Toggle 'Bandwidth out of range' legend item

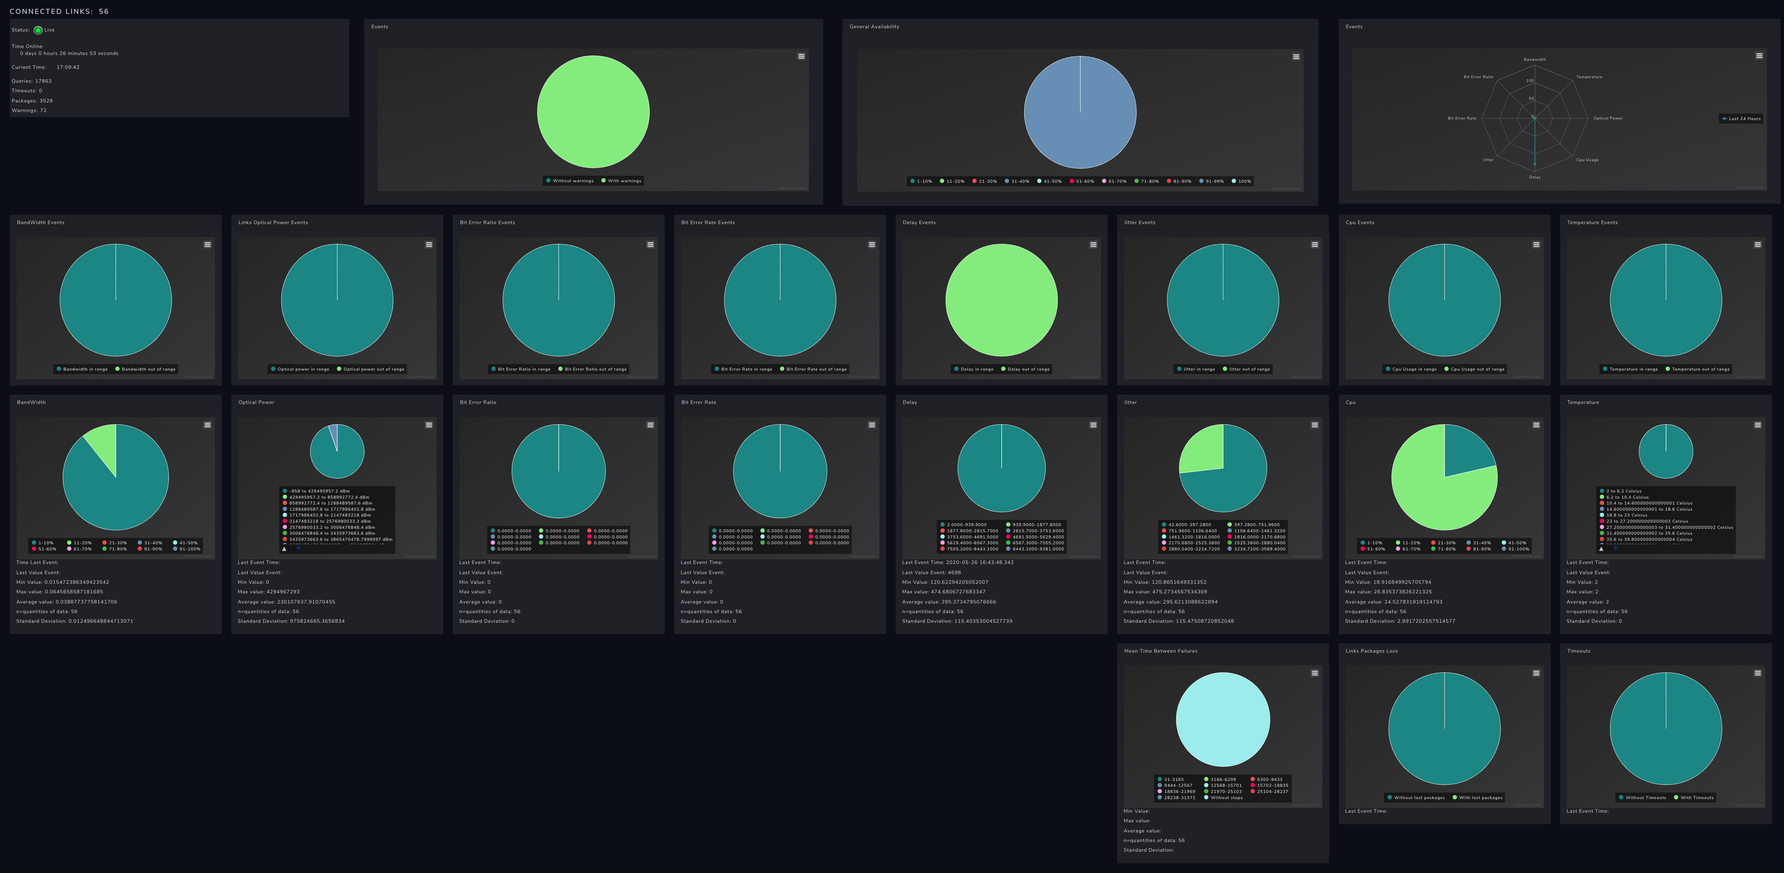click(x=145, y=369)
